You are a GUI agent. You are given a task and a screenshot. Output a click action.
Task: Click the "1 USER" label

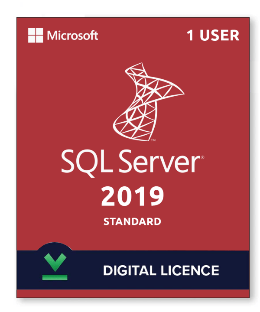click(213, 36)
